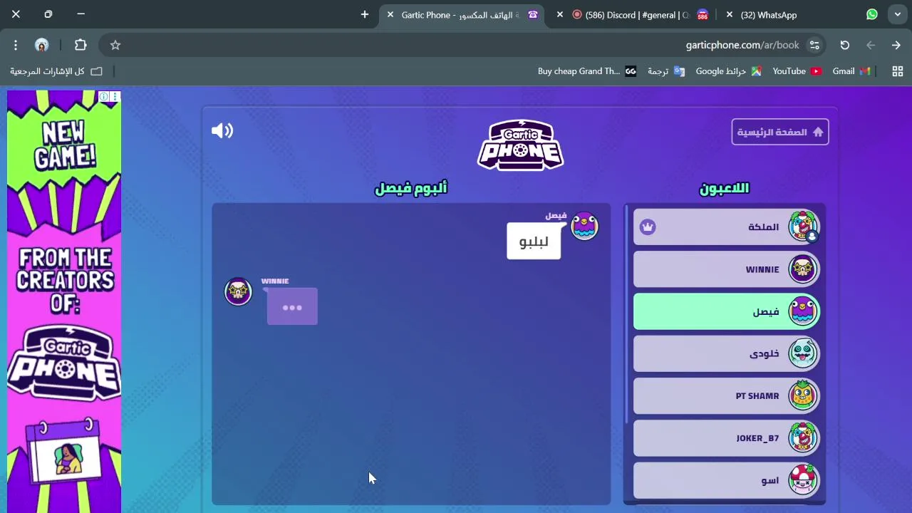Click WINNIE's typing dots bubble
Image resolution: width=912 pixels, height=513 pixels.
point(292,307)
